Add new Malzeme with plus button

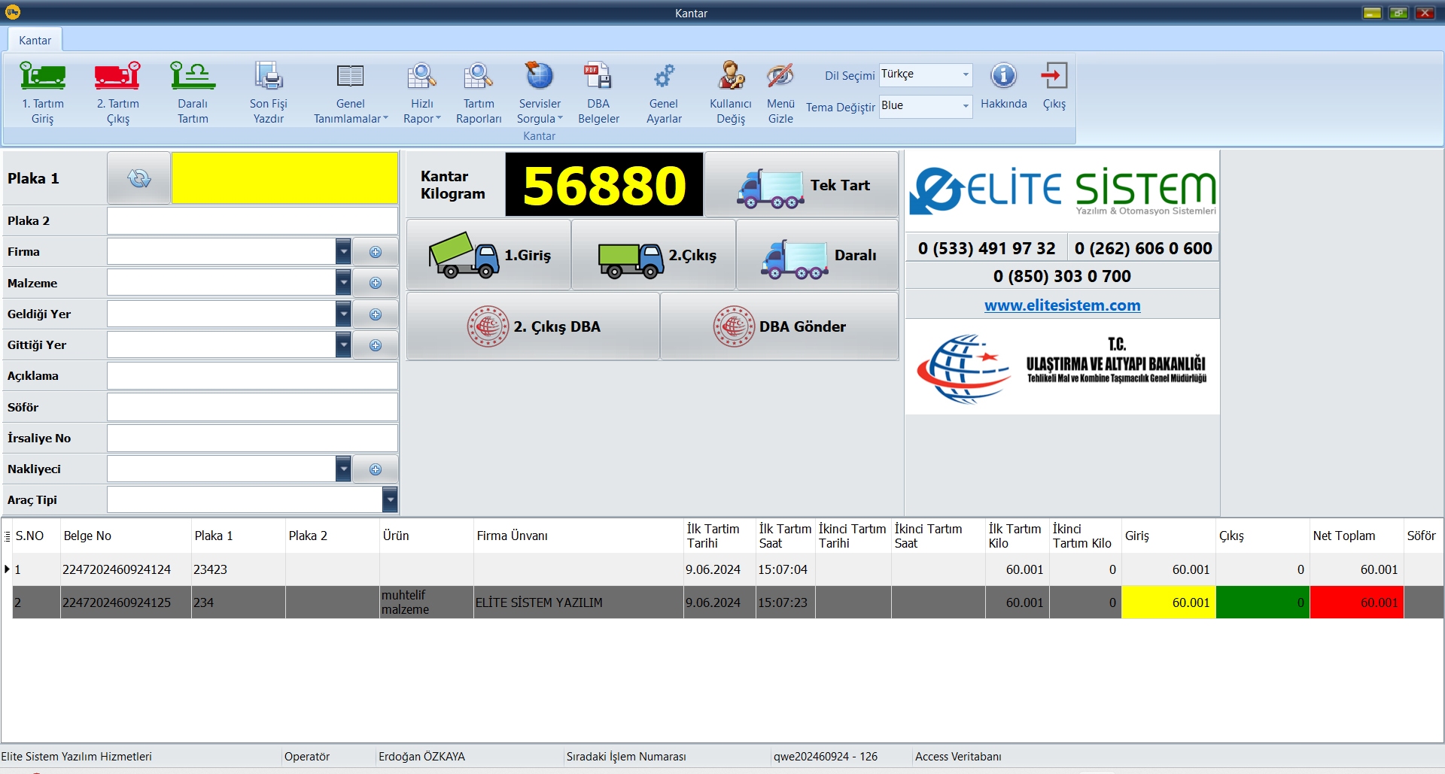376,284
